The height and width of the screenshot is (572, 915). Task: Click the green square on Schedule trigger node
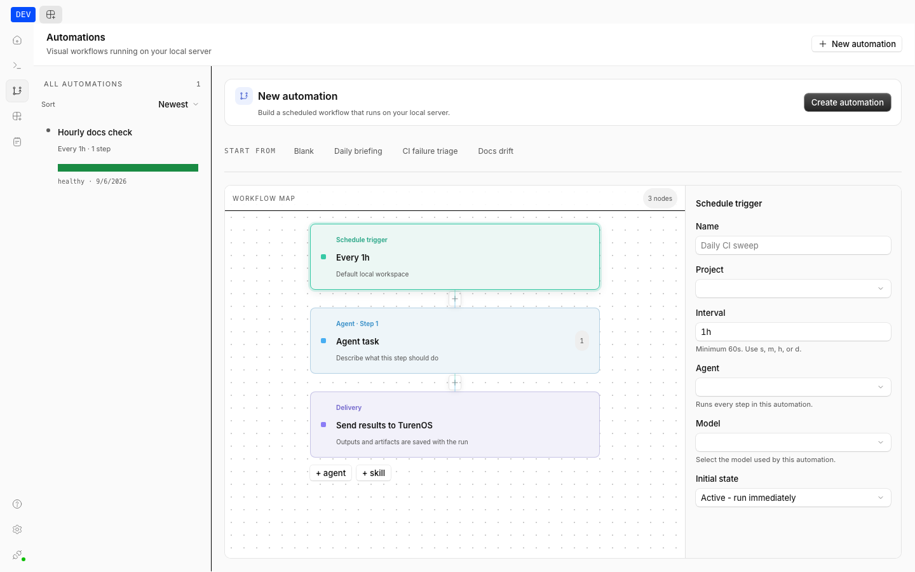coord(323,257)
